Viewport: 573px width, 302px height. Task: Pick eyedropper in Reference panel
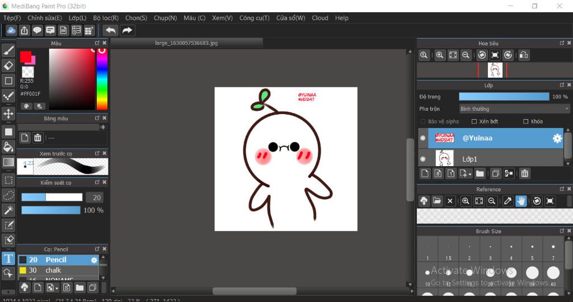click(508, 201)
